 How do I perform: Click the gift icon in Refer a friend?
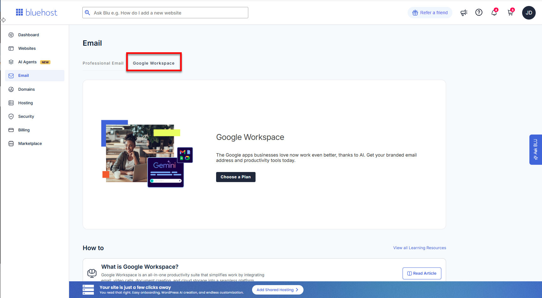coord(415,13)
